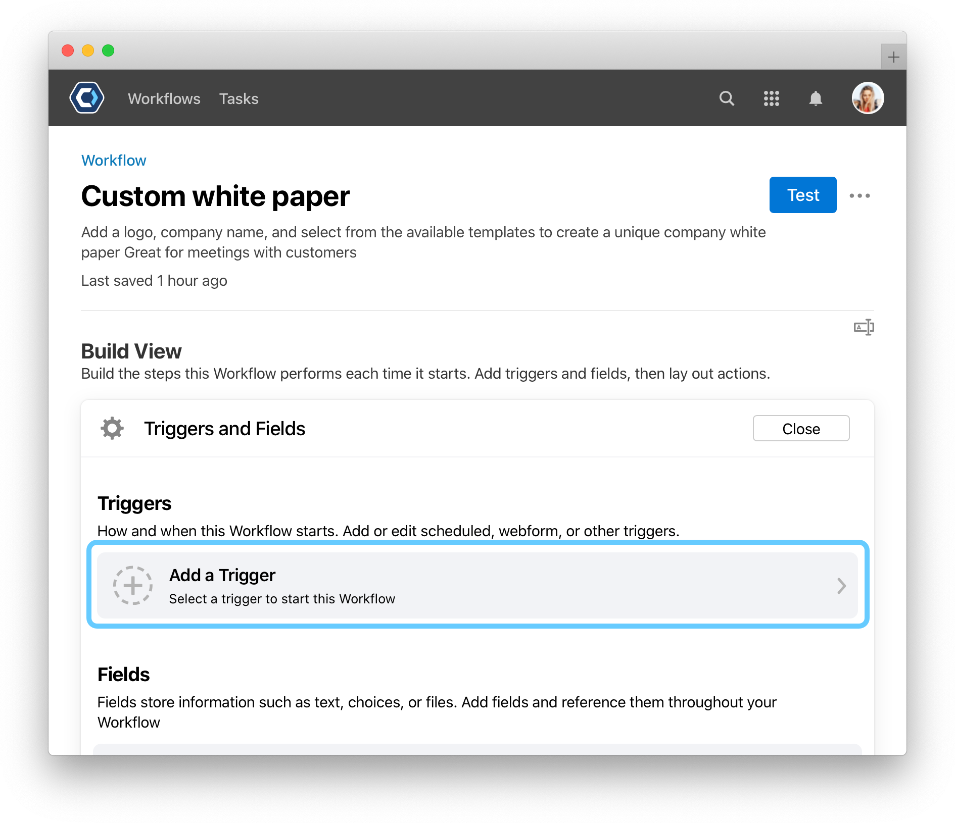955x823 pixels.
Task: Expand the Add a Trigger chevron arrow
Action: coord(841,586)
